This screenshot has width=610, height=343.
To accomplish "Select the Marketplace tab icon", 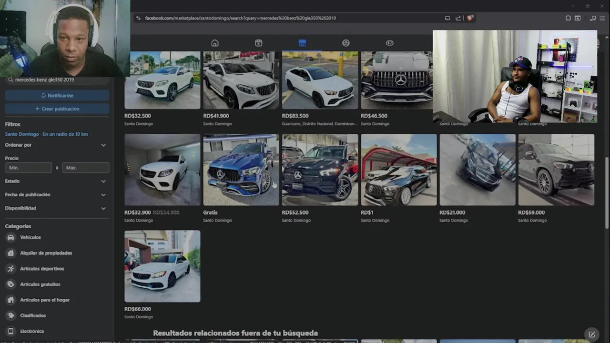I will 302,43.
